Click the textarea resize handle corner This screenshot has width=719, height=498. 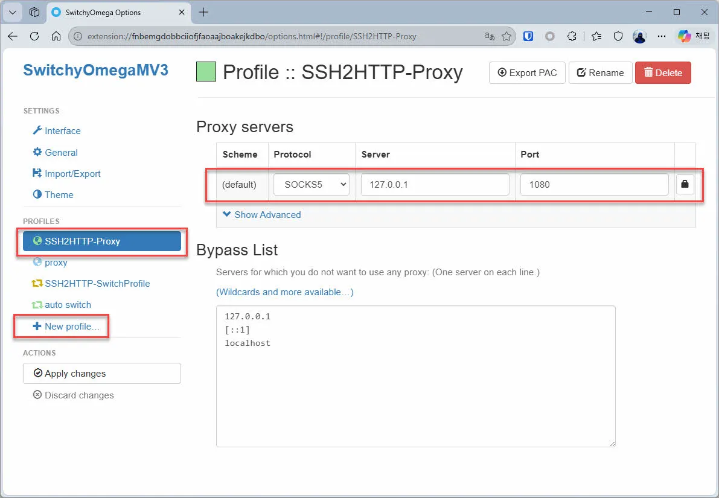coord(612,444)
